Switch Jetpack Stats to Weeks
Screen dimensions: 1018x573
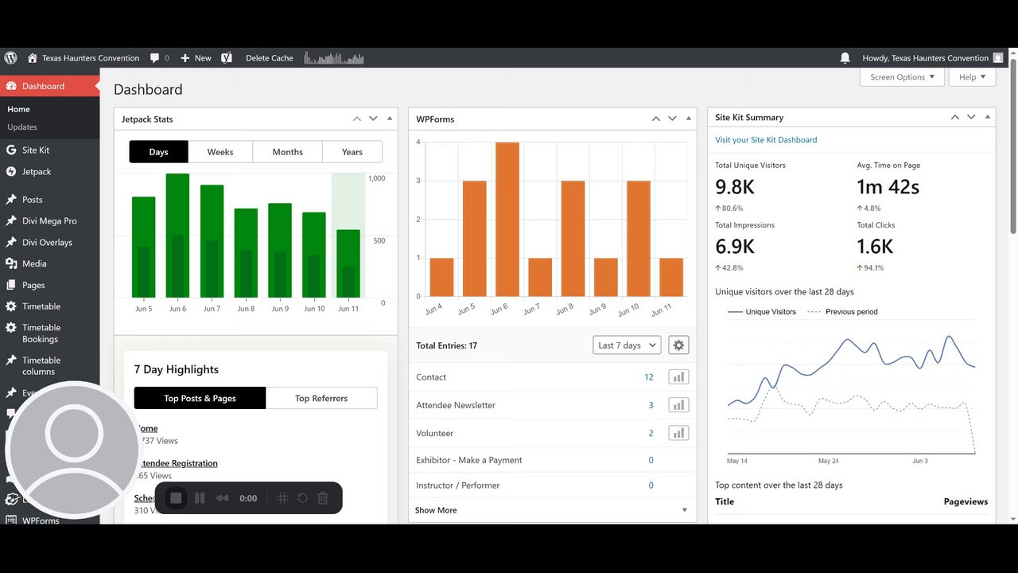(x=220, y=152)
